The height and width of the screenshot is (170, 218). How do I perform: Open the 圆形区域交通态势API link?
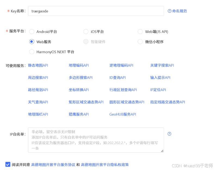pyautogui.click(x=127, y=102)
